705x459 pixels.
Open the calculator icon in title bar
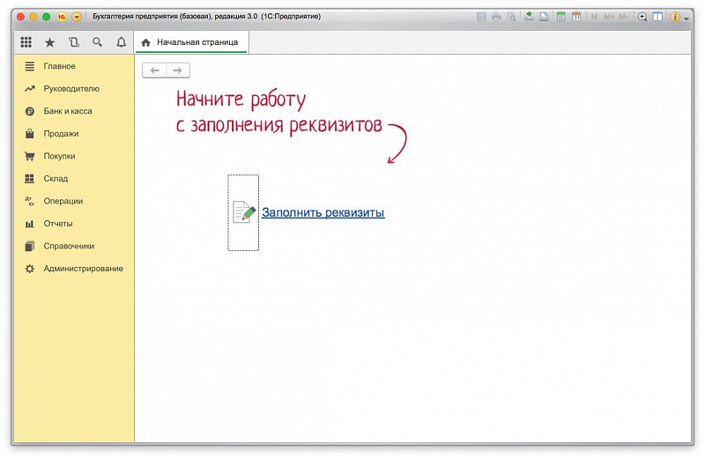pos(560,17)
